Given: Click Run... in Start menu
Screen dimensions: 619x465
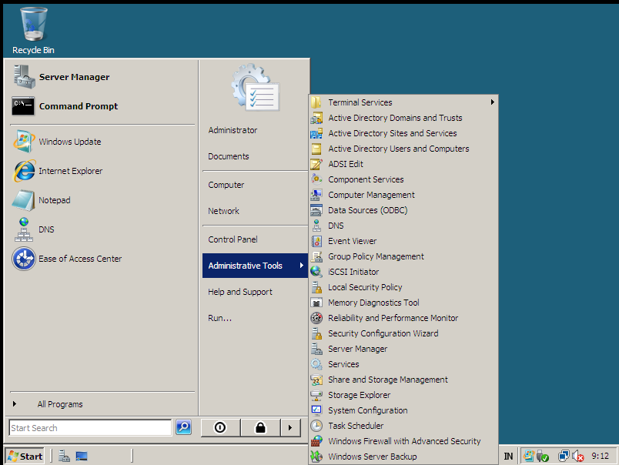Looking at the screenshot, I should pos(220,318).
